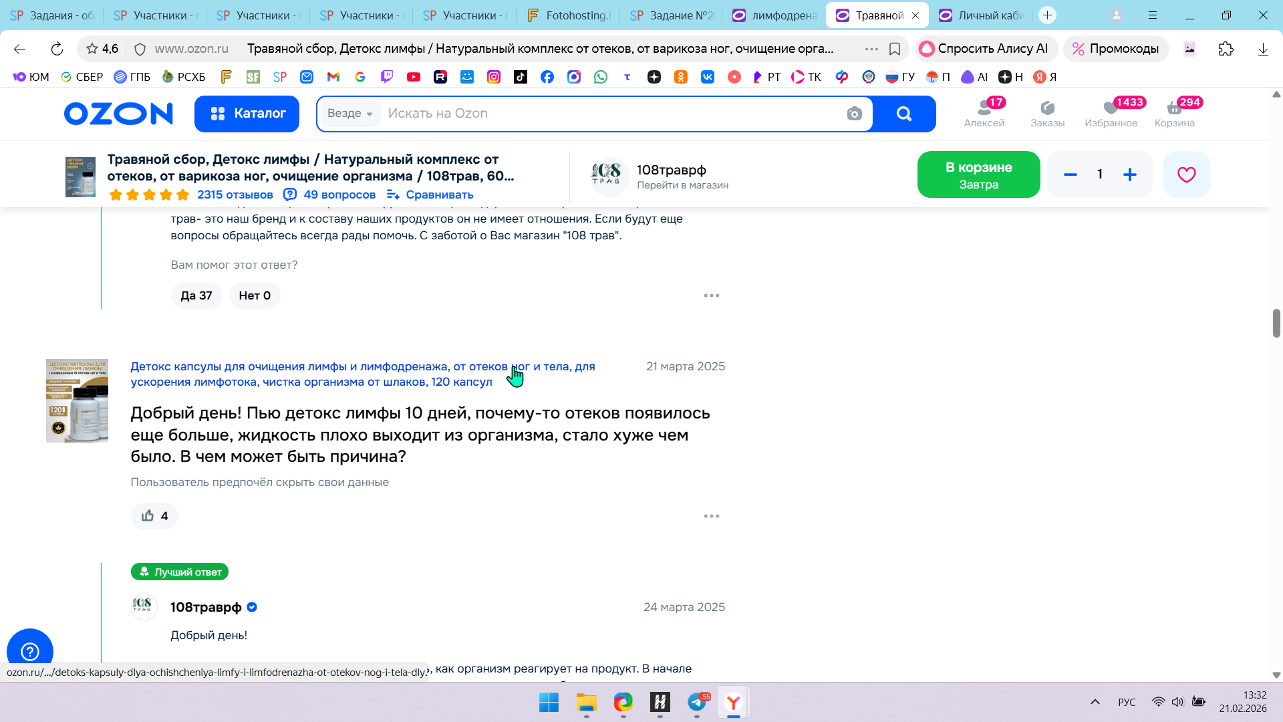
Task: Open Избранное favorites in header
Action: [1111, 113]
